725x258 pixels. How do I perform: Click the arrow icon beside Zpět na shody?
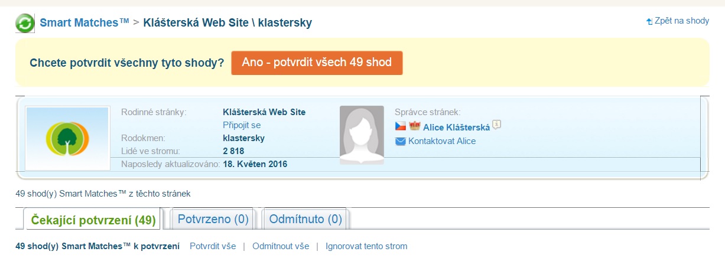point(650,21)
